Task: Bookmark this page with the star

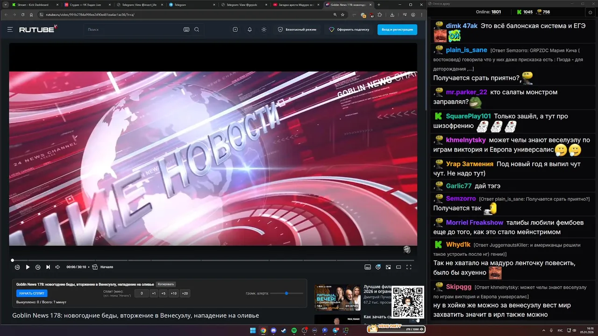Action: point(342,14)
